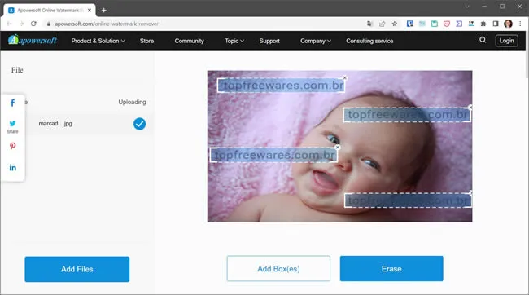View site lock information icon
Screen dimensions: 529x295
(x=49, y=24)
